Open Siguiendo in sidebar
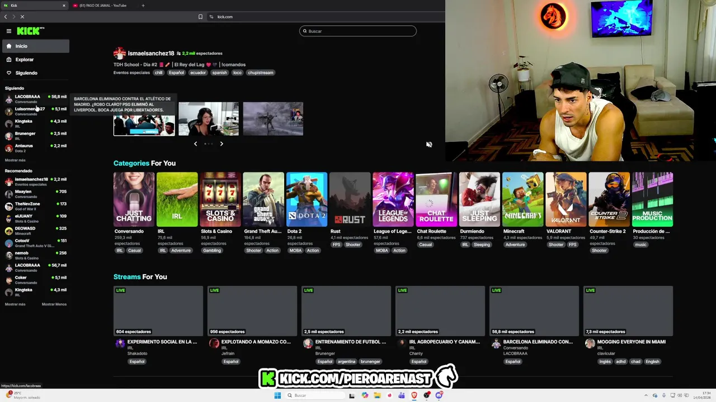The image size is (716, 402). [x=36, y=73]
